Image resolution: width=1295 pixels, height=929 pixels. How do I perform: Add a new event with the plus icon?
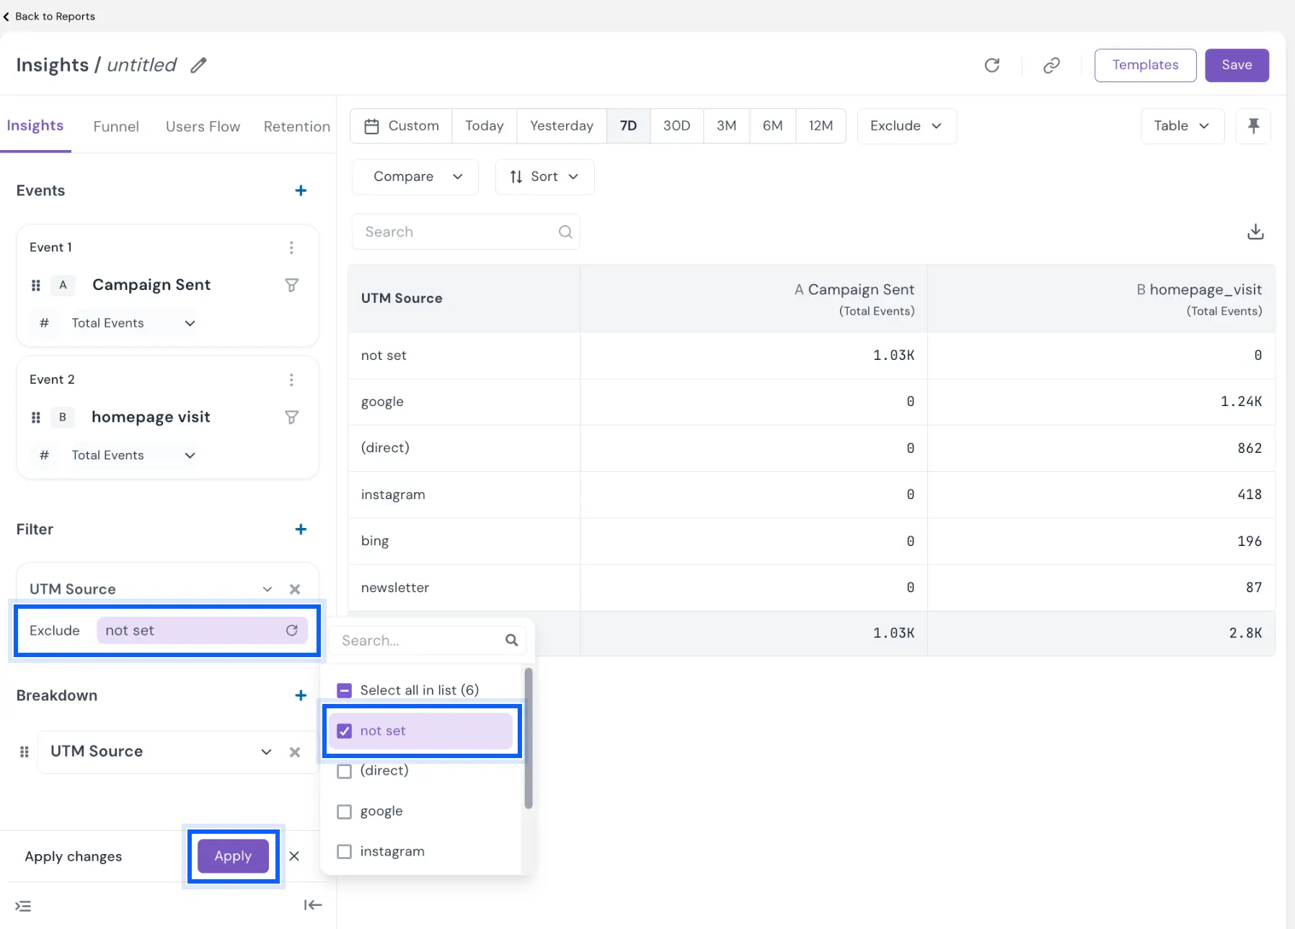[x=301, y=190]
